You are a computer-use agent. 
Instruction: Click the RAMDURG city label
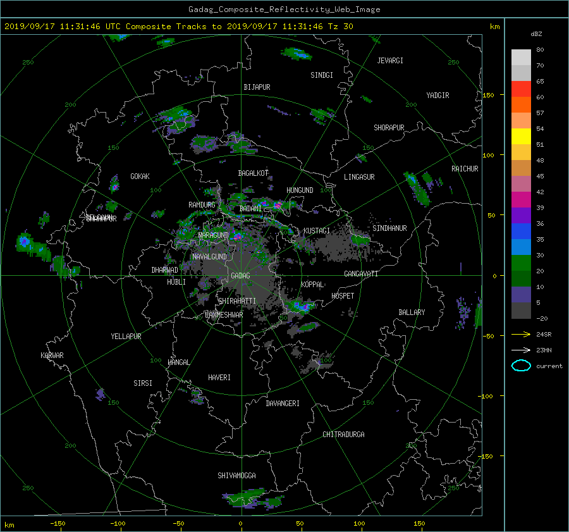coord(202,205)
